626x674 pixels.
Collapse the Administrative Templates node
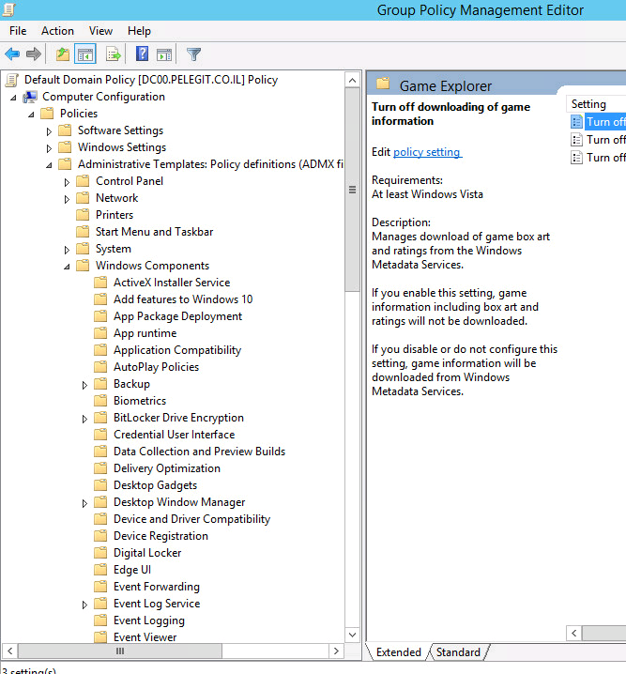[x=49, y=165]
